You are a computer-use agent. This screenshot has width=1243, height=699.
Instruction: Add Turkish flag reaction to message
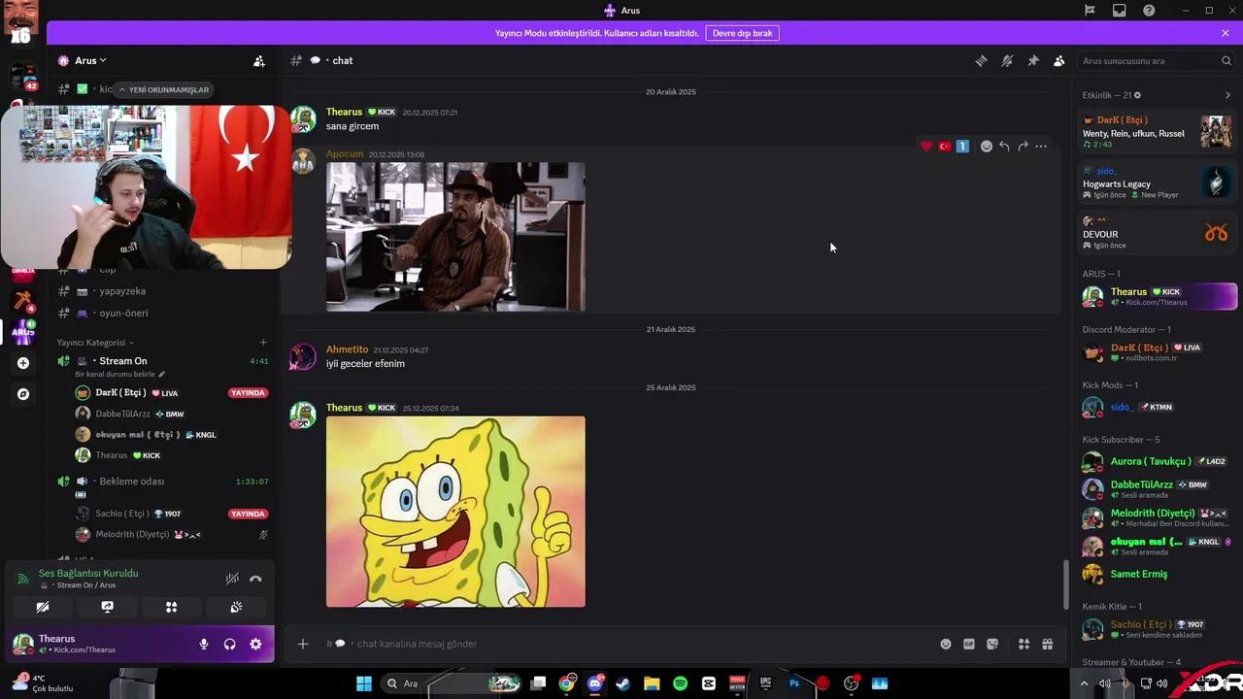pyautogui.click(x=944, y=147)
